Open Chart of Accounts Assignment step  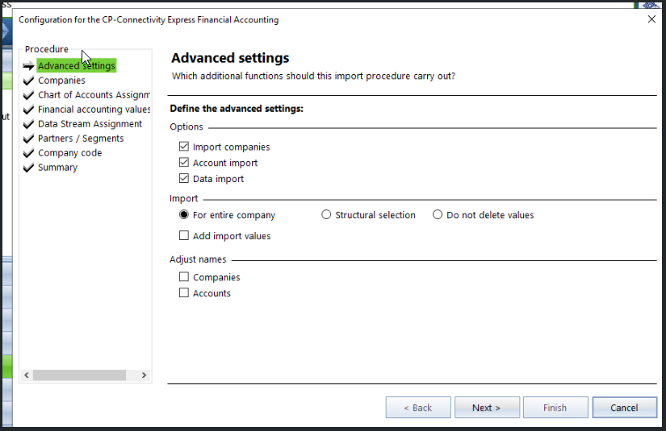93,95
